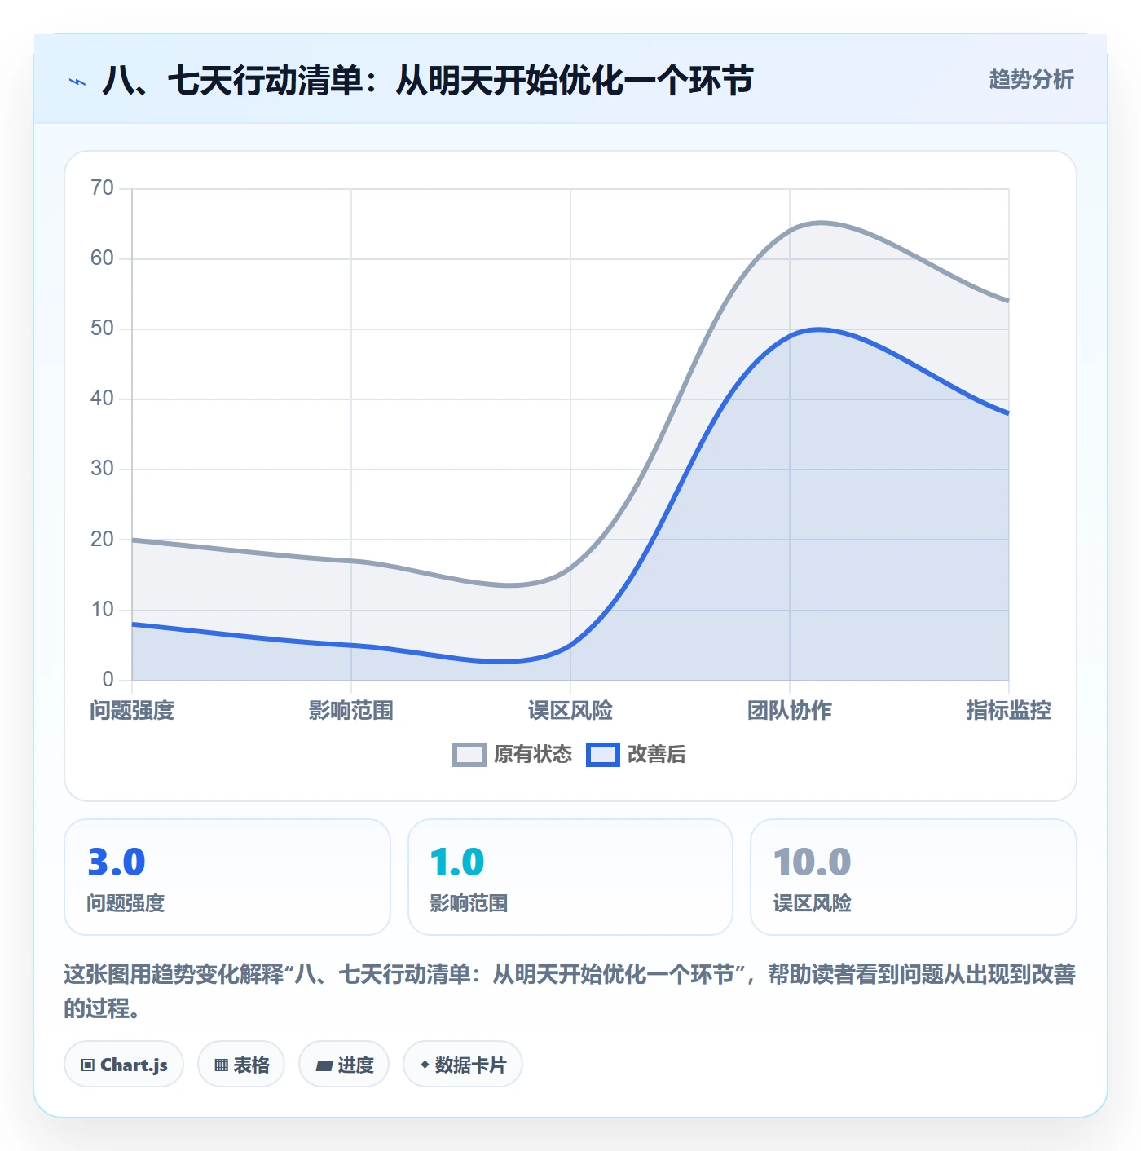This screenshot has height=1151, width=1141.
Task: Click the 进度 chip's bar icon
Action: pos(324,1065)
